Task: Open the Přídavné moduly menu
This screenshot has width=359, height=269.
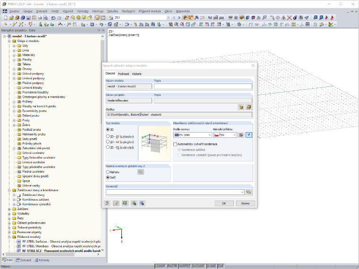Action: click(x=150, y=11)
